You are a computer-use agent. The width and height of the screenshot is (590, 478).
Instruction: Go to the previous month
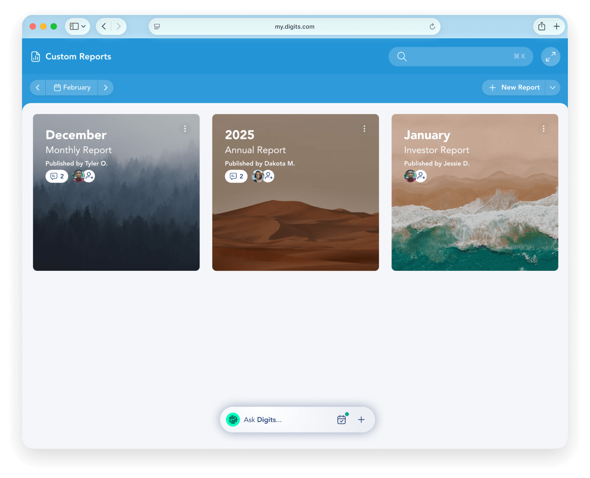pyautogui.click(x=38, y=87)
